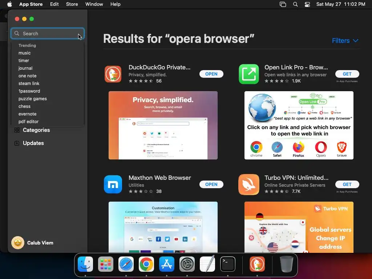The height and width of the screenshot is (279, 372).
Task: Select the Turbo VPN app icon
Action: tap(248, 184)
